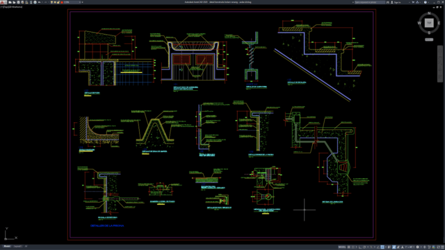Screen dimensions: 445x250
Task: Click the Workspace Switching gear icon
Action: click(417, 247)
